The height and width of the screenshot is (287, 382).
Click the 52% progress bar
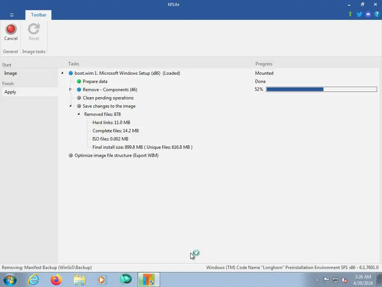(x=321, y=89)
